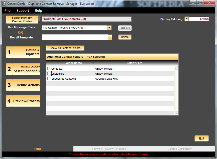217x159 pixels.
Task: Click the contact folder scan complete status message
Action: (108, 154)
